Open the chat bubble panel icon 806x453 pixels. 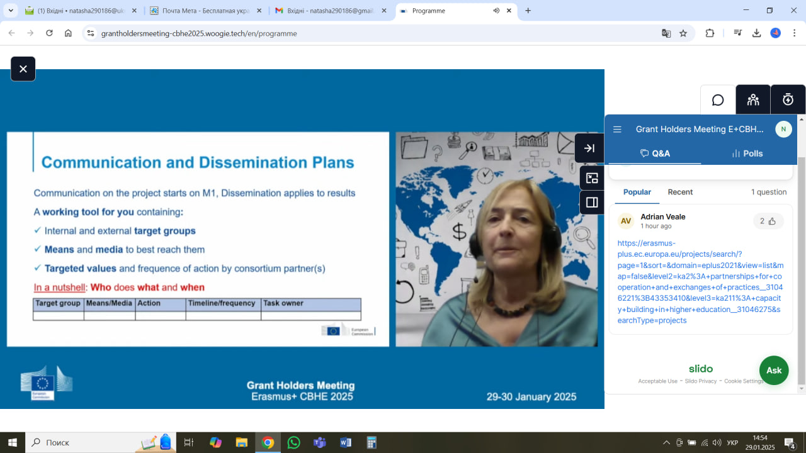[718, 100]
